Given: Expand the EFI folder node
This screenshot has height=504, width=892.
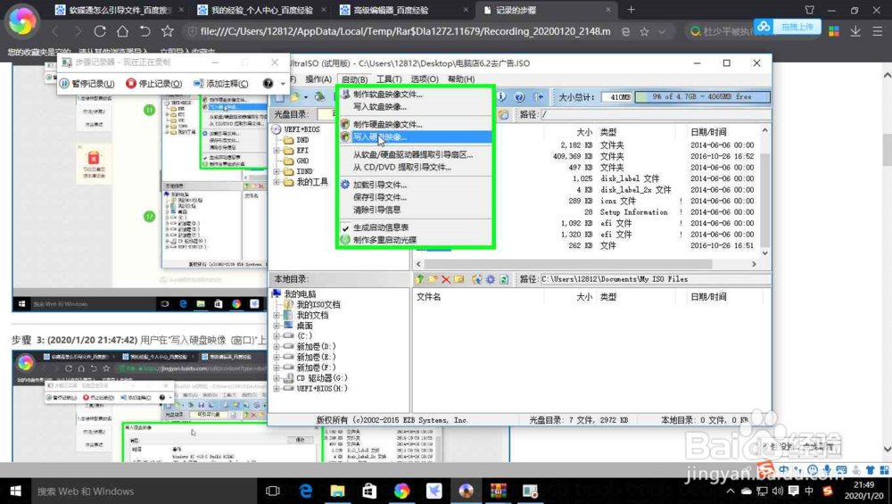Looking at the screenshot, I should (x=277, y=151).
